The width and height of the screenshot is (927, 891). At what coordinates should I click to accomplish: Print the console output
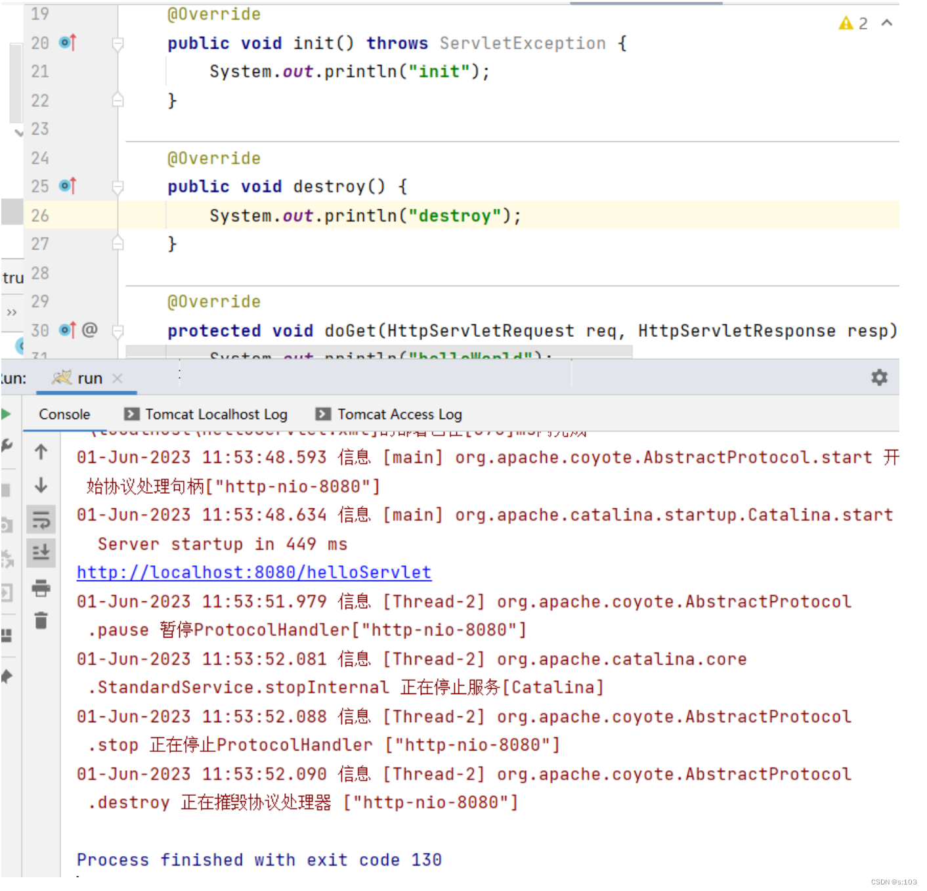[41, 587]
